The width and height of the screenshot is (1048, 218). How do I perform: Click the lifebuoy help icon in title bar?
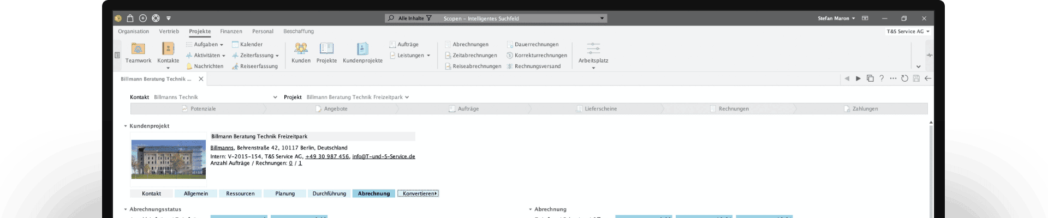pyautogui.click(x=156, y=18)
